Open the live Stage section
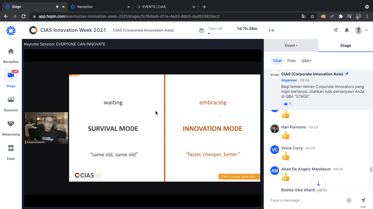373x209 pixels. tap(11, 79)
